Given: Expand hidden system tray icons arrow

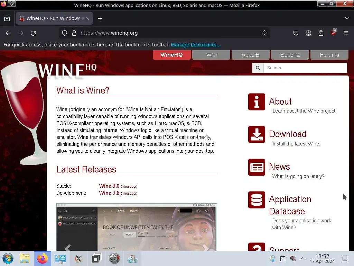Looking at the screenshot, I should pos(303,258).
